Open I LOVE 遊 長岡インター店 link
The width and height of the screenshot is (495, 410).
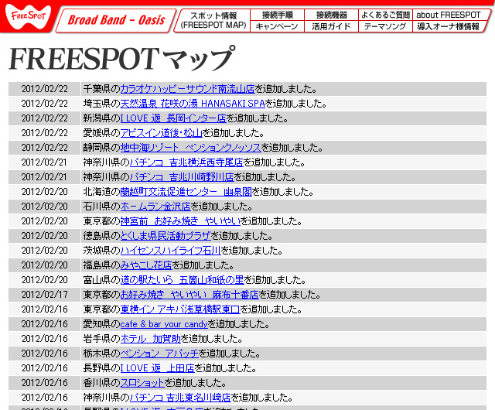click(173, 118)
